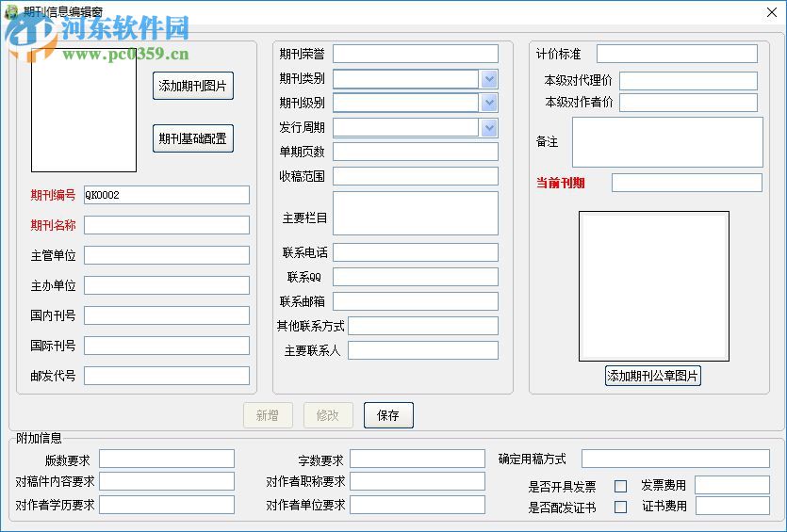Select the 主办单位 text box
The height and width of the screenshot is (532, 787).
click(x=167, y=285)
